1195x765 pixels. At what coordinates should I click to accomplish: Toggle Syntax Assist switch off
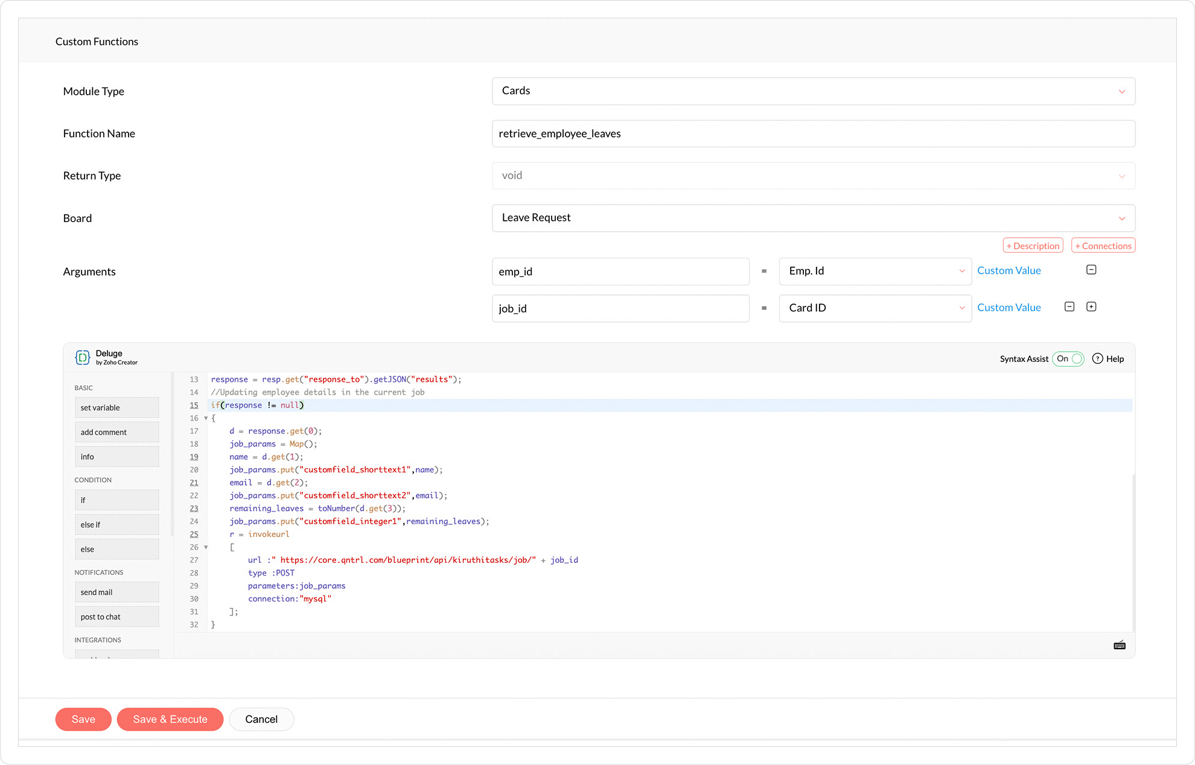[1068, 358]
